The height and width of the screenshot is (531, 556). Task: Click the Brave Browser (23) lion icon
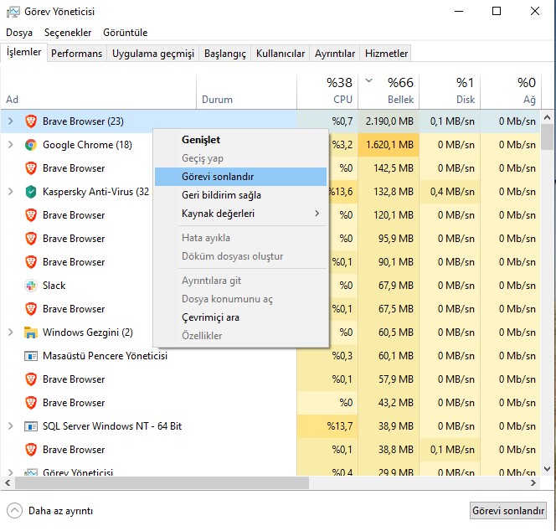pos(31,121)
